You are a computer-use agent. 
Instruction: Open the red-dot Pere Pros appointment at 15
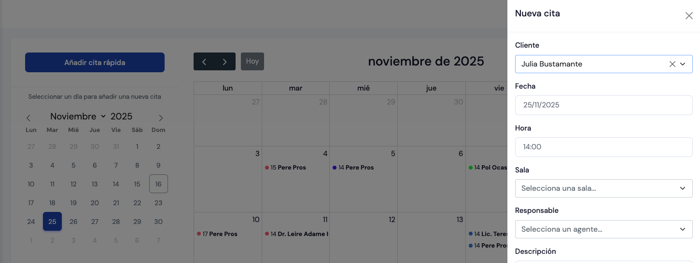coord(288,168)
